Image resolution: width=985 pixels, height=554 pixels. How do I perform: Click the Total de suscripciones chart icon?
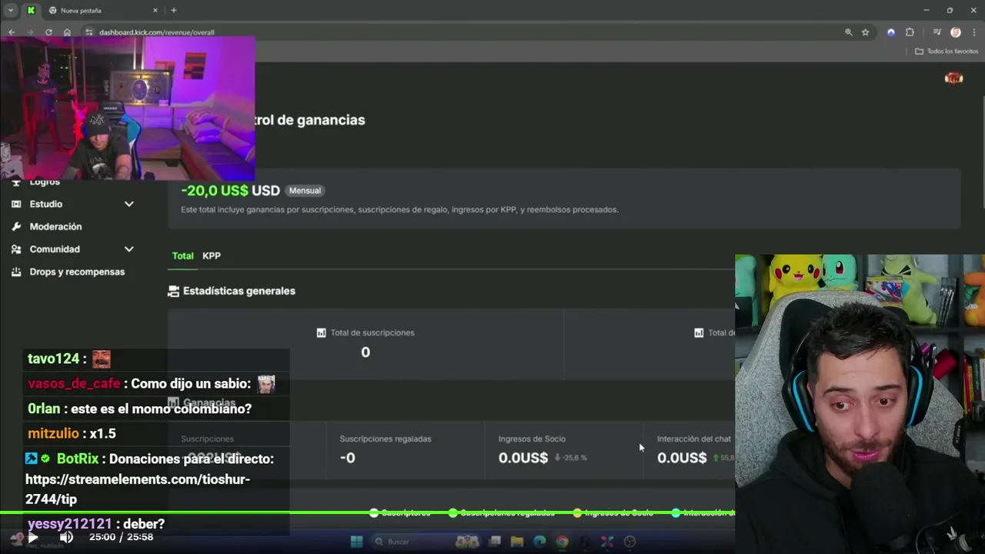(321, 332)
